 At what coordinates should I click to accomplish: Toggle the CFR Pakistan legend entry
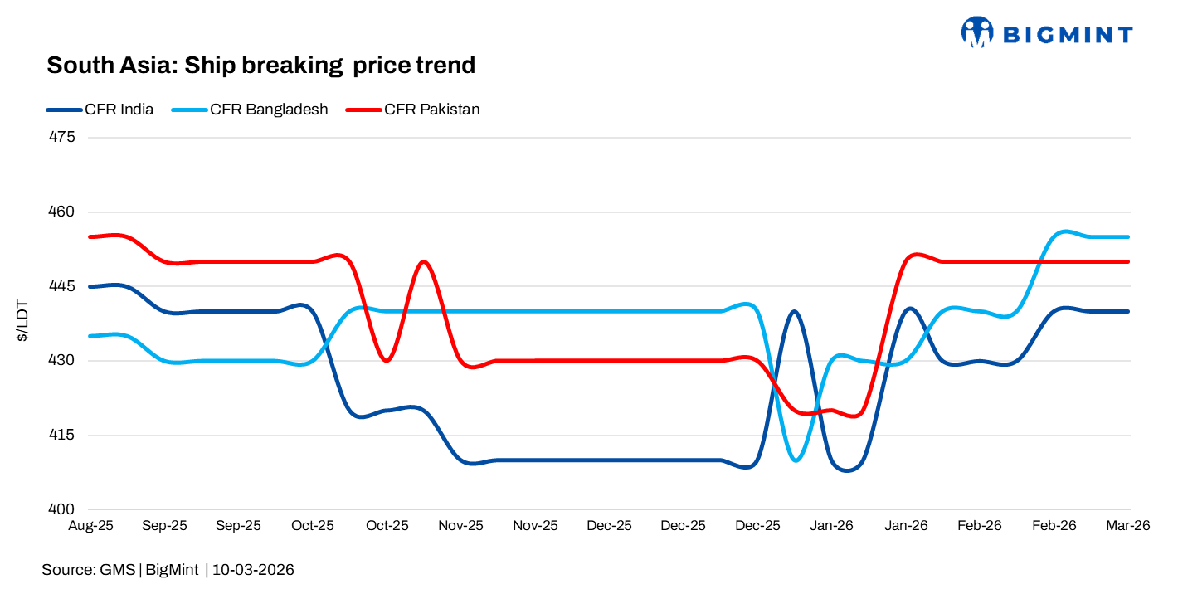point(431,109)
